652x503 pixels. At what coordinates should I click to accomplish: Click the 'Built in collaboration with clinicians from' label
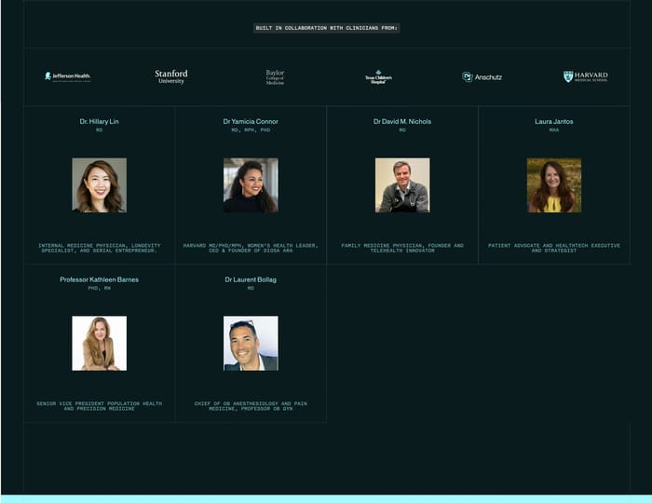pos(327,28)
